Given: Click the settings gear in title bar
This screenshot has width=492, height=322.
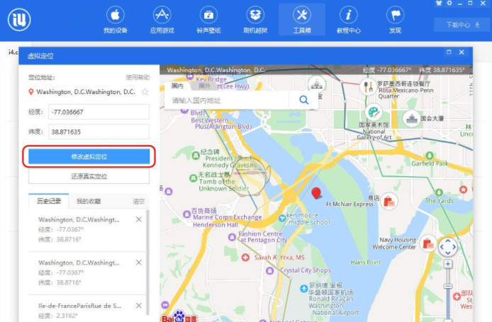Looking at the screenshot, I should click(x=449, y=3).
